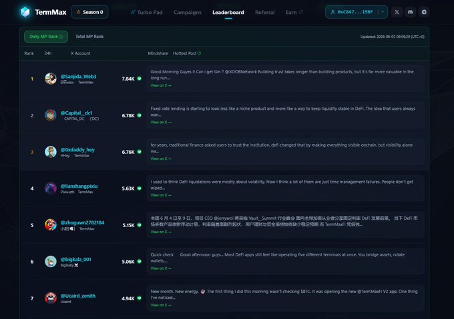This screenshot has width=454, height=319.
Task: Click the 7.84K mindshare value
Action: pos(128,79)
